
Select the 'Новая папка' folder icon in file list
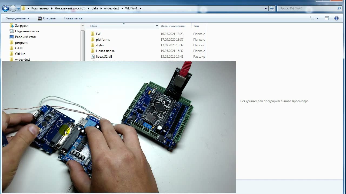coord(92,51)
